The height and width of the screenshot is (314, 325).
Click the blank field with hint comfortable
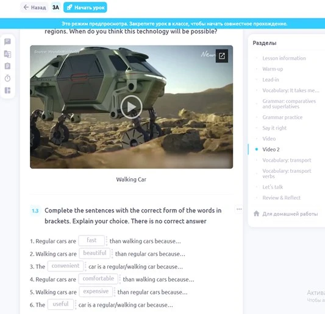[x=98, y=279]
